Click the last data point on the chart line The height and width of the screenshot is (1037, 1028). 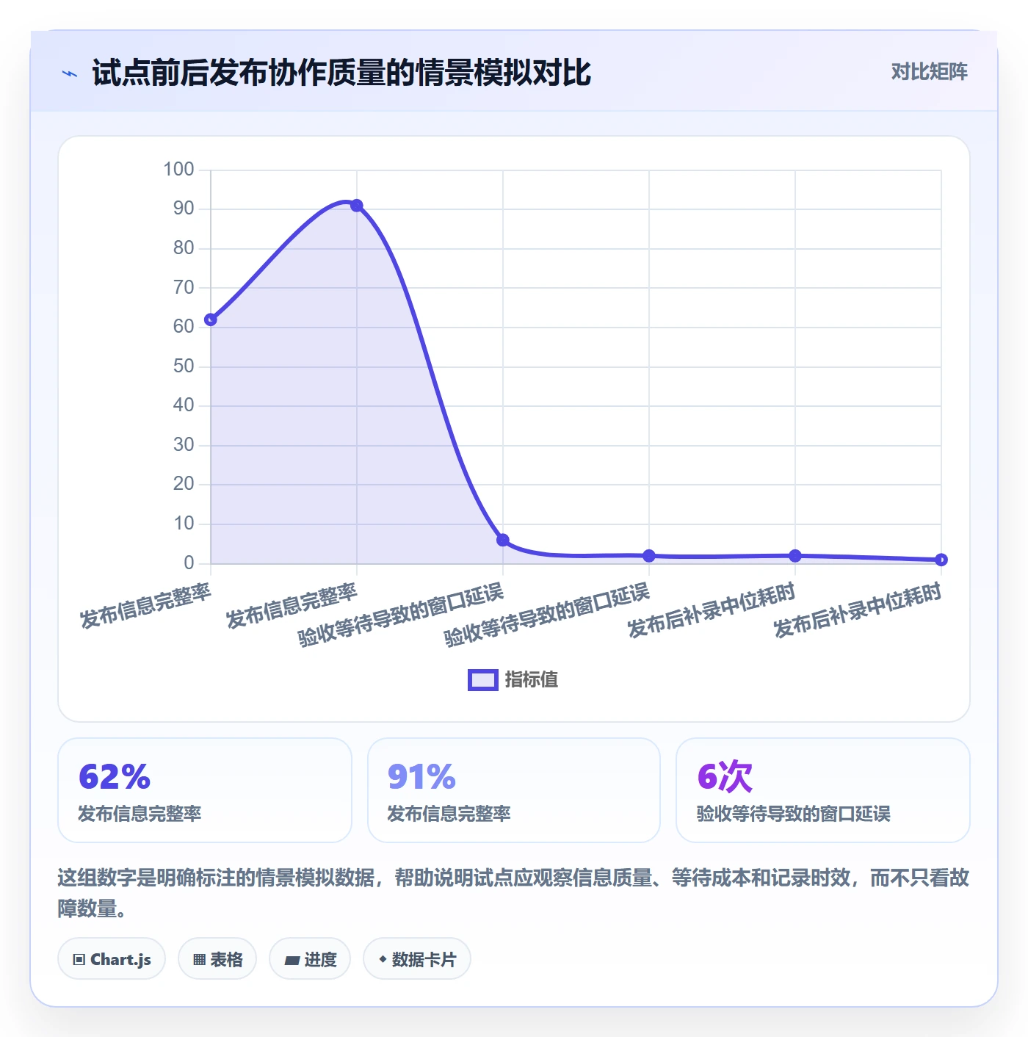point(941,560)
